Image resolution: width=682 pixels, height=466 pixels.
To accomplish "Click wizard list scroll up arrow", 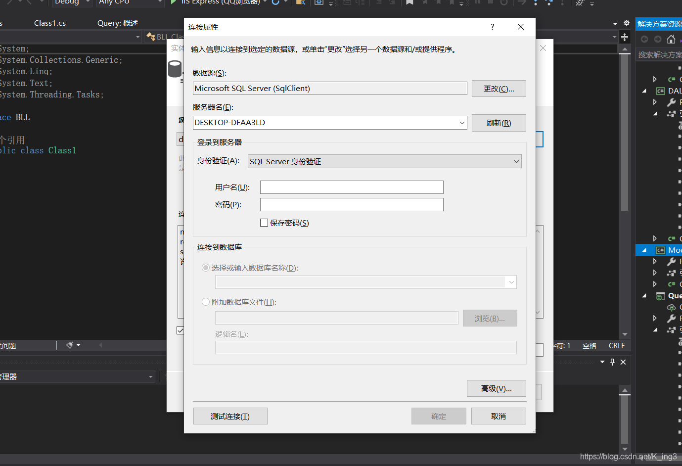I will pos(538,231).
